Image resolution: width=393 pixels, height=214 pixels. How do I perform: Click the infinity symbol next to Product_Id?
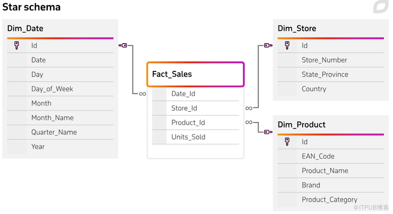click(249, 122)
